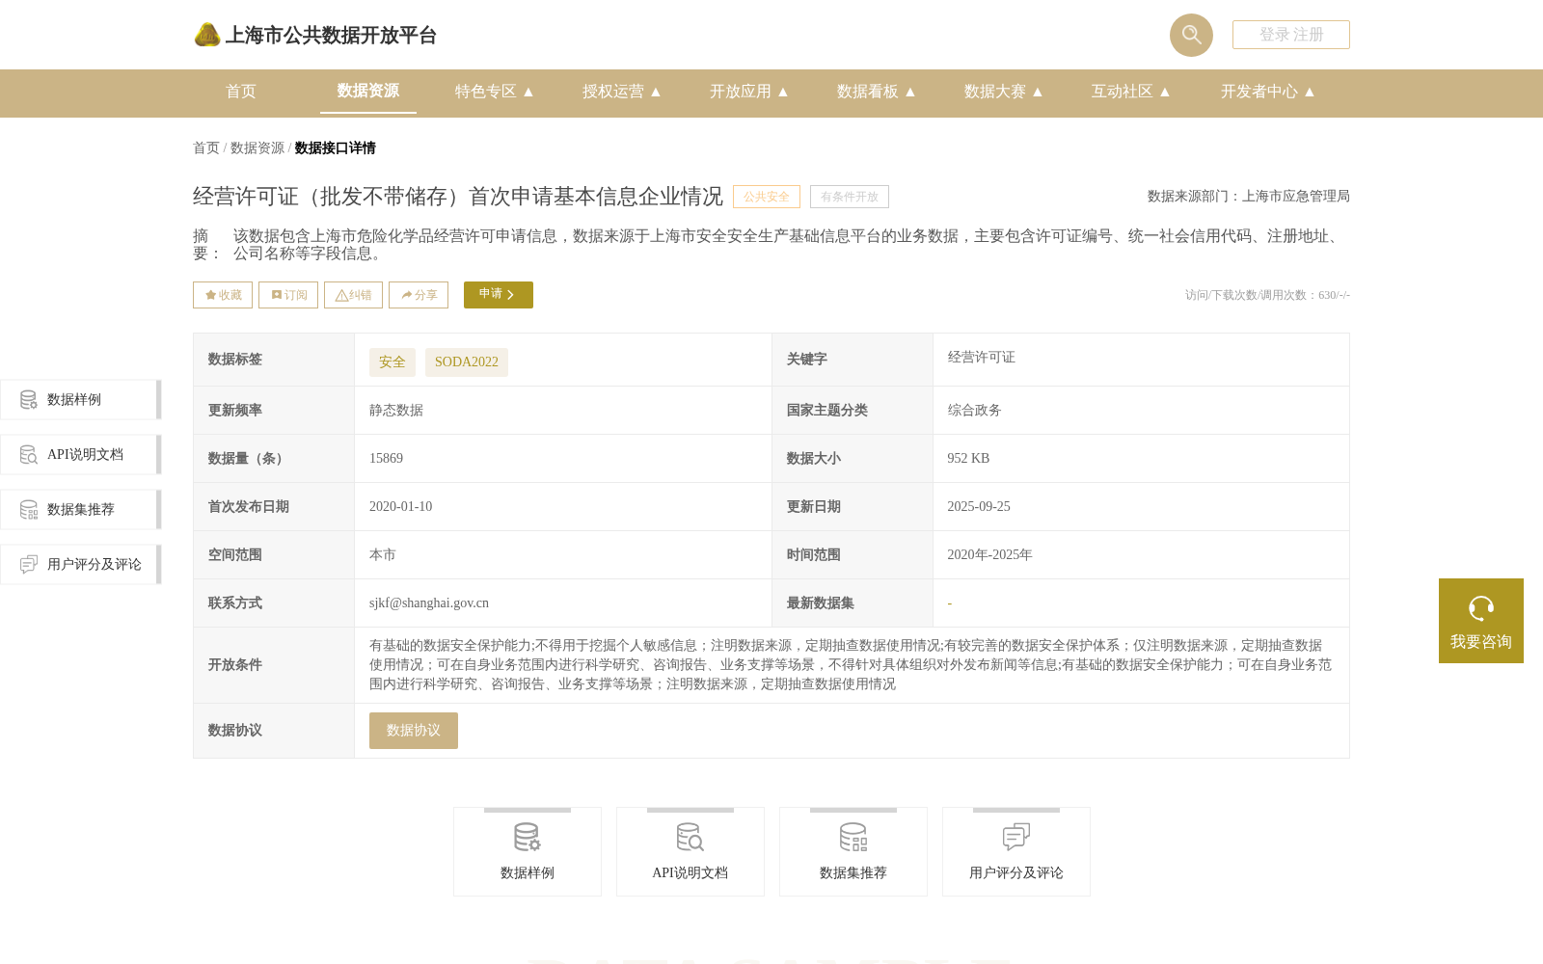Click the search magnifier icon
Screen dimensions: 1543x964
pos(1191,35)
